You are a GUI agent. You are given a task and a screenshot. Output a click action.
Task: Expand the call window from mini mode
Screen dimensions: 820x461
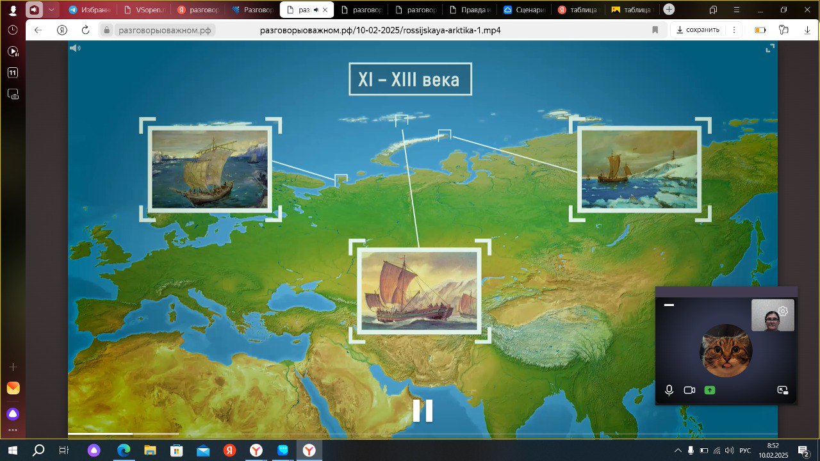tap(782, 390)
